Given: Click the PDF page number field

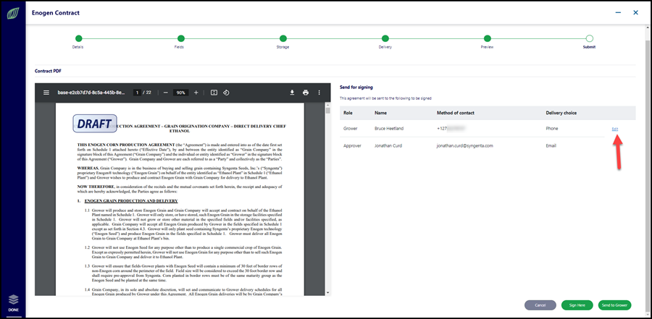Looking at the screenshot, I should click(137, 93).
